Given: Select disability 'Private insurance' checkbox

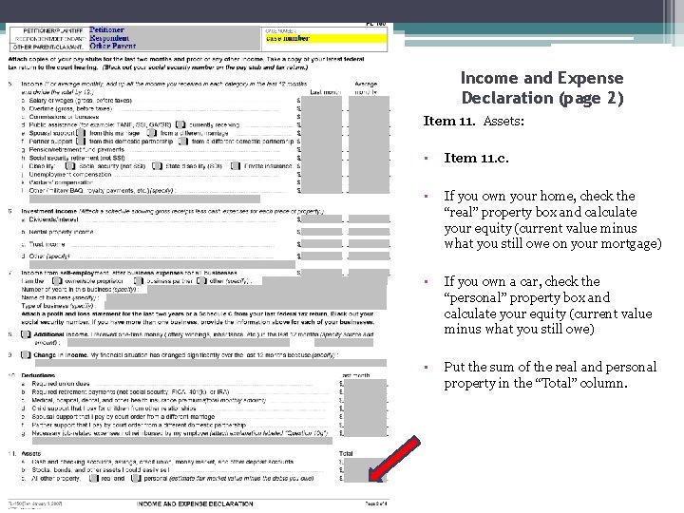Looking at the screenshot, I should 236,165.
